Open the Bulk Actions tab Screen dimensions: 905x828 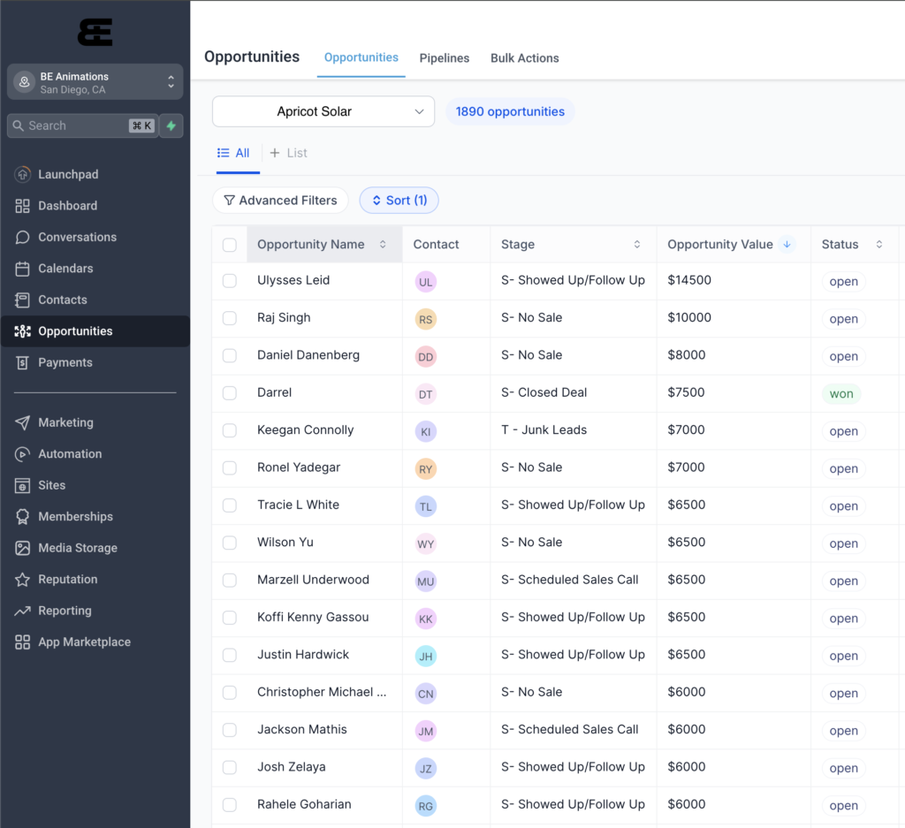click(x=525, y=58)
